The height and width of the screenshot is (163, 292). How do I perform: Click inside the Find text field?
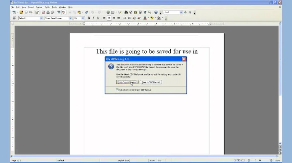[x=172, y=12]
